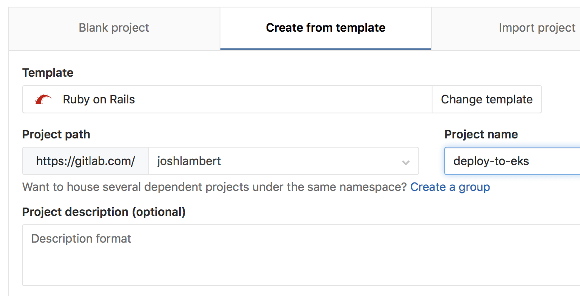580x296 pixels.
Task: Select the Create from template tab
Action: 325,28
